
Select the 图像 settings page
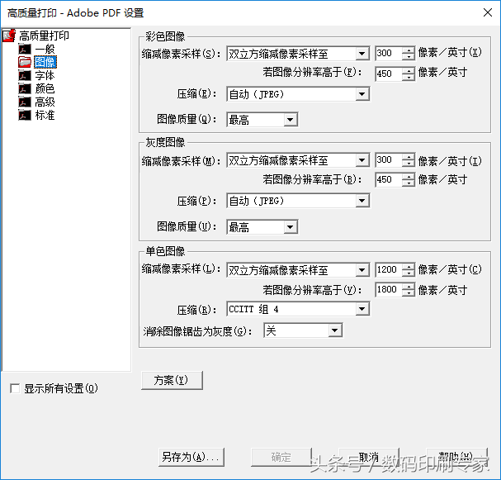coord(45,62)
